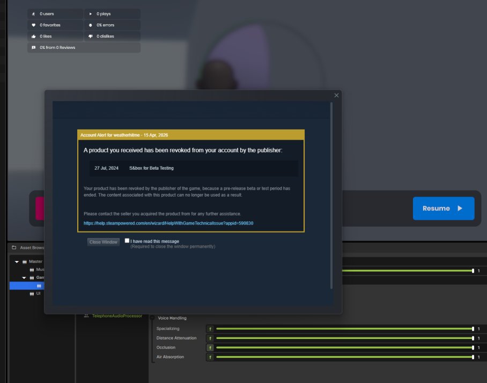
Task: Click the Occlusion f function icon
Action: click(x=210, y=348)
